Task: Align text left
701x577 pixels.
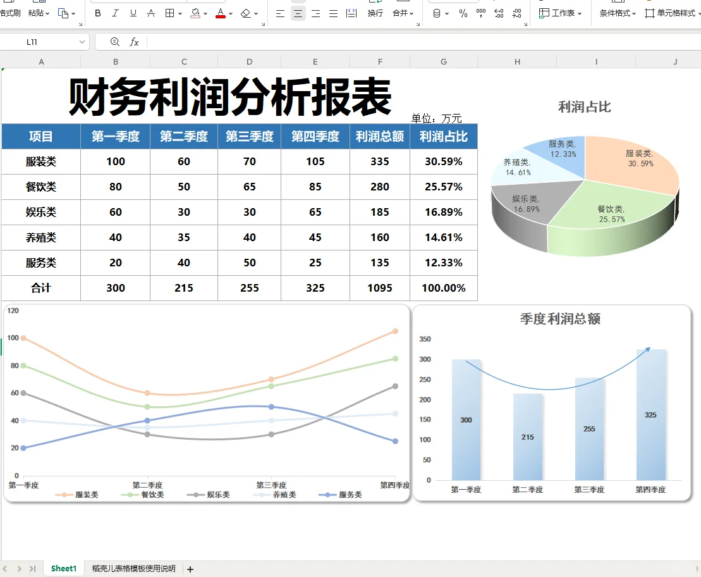Action: pos(280,13)
